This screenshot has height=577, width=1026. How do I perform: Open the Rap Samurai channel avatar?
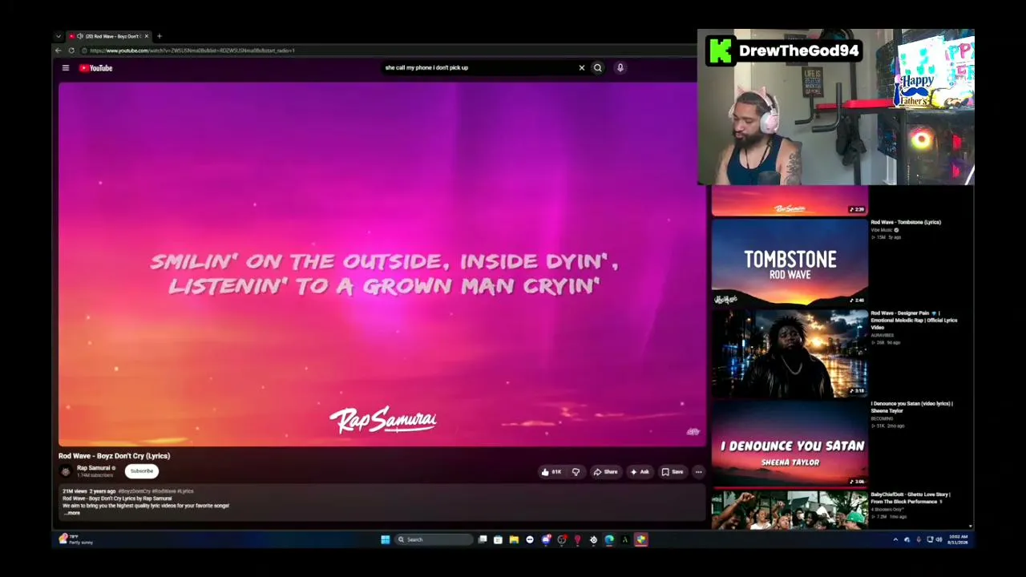click(66, 471)
